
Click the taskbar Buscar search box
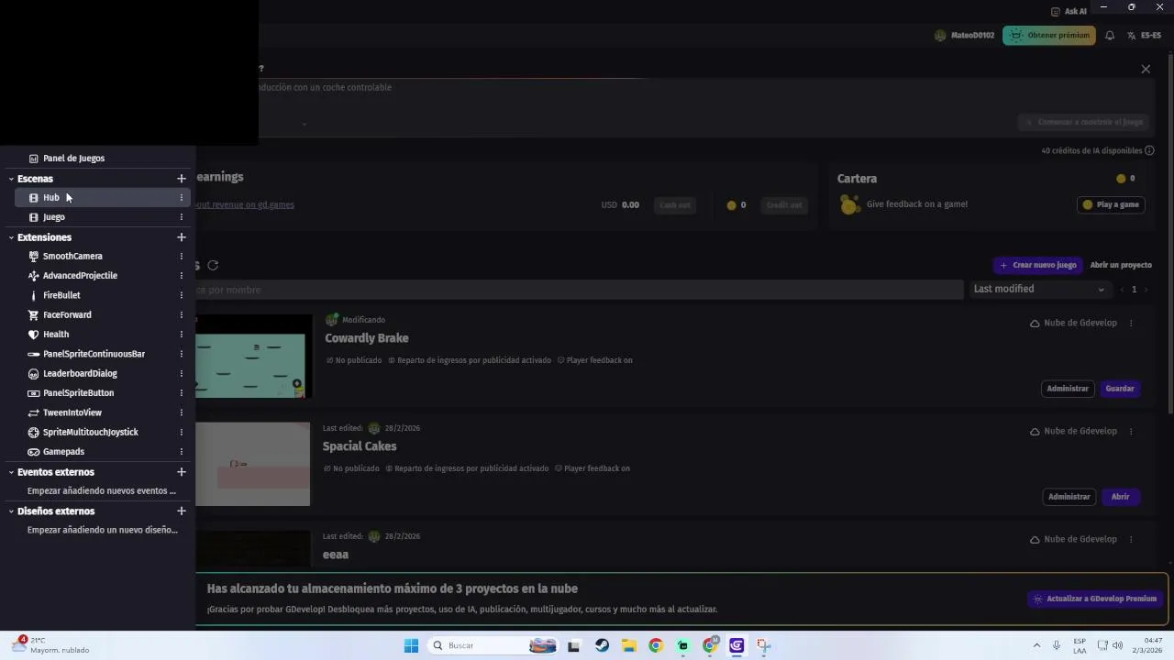(x=493, y=645)
